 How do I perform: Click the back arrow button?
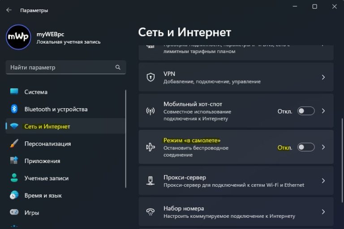(9, 10)
